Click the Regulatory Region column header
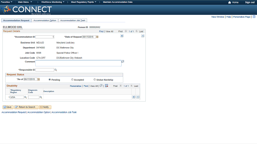The width and height of the screenshot is (257, 144). point(16,91)
